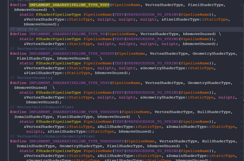This screenshot has width=244, height=161.
Task: Click the #define keyword of the VS macro
Action: tap(18, 34)
